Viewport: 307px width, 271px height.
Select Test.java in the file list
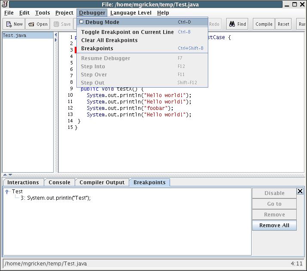15,36
